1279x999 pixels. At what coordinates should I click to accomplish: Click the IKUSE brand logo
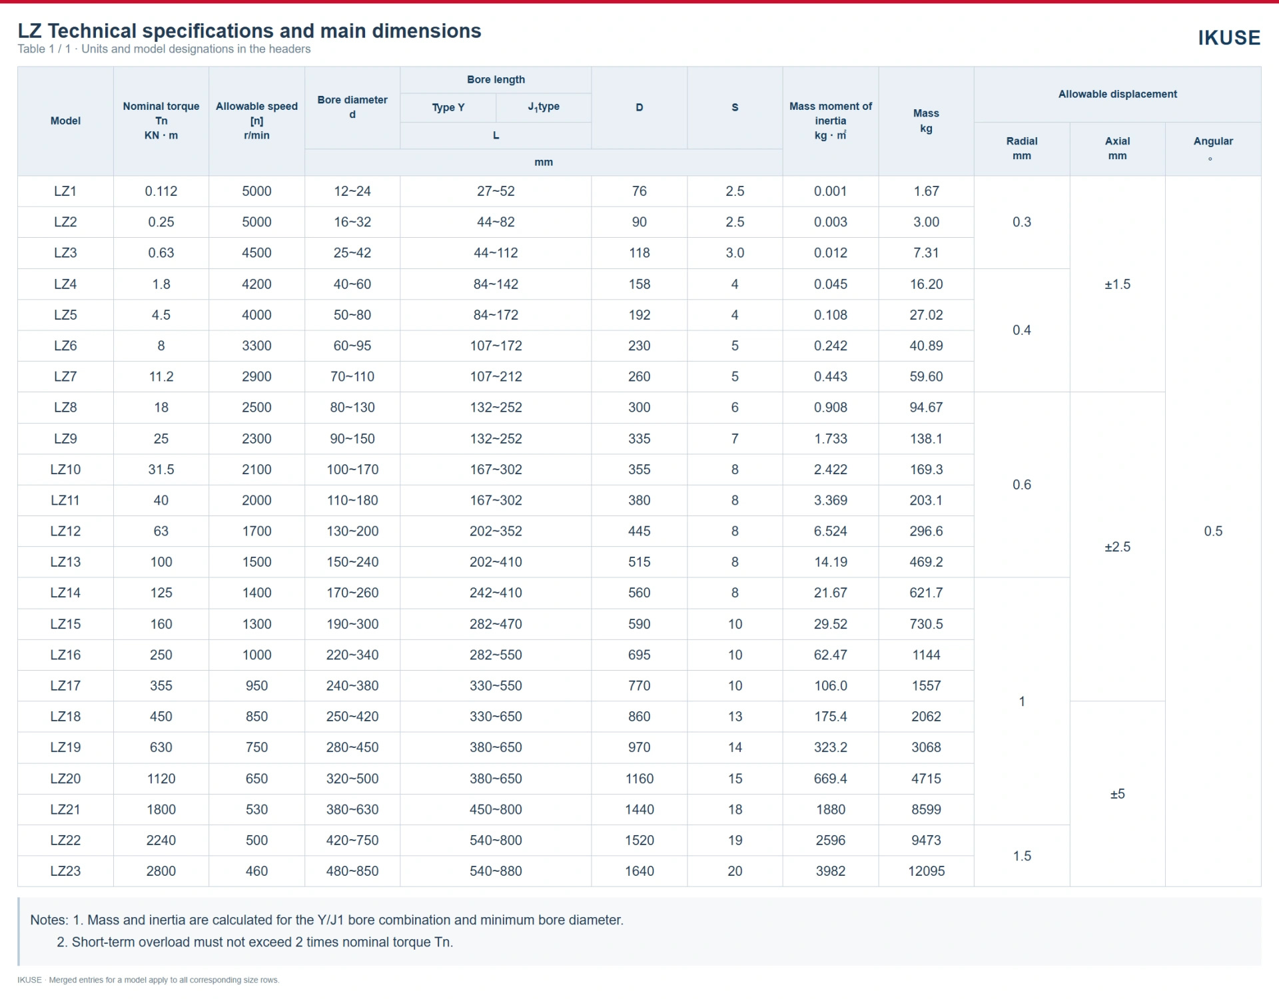pos(1229,38)
